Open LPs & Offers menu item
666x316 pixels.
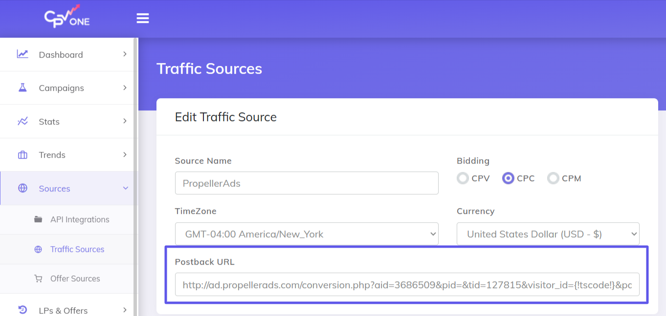[x=63, y=310]
